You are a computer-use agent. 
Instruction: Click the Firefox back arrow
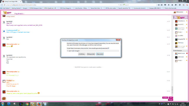tap(2, 5)
